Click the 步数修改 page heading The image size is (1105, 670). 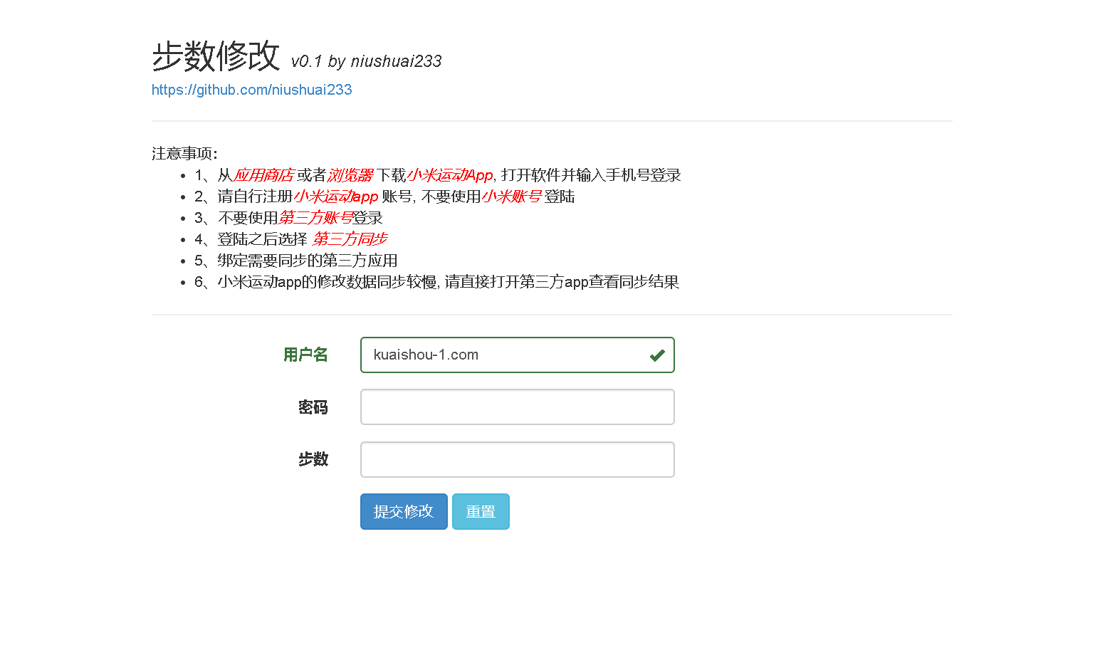click(x=216, y=56)
